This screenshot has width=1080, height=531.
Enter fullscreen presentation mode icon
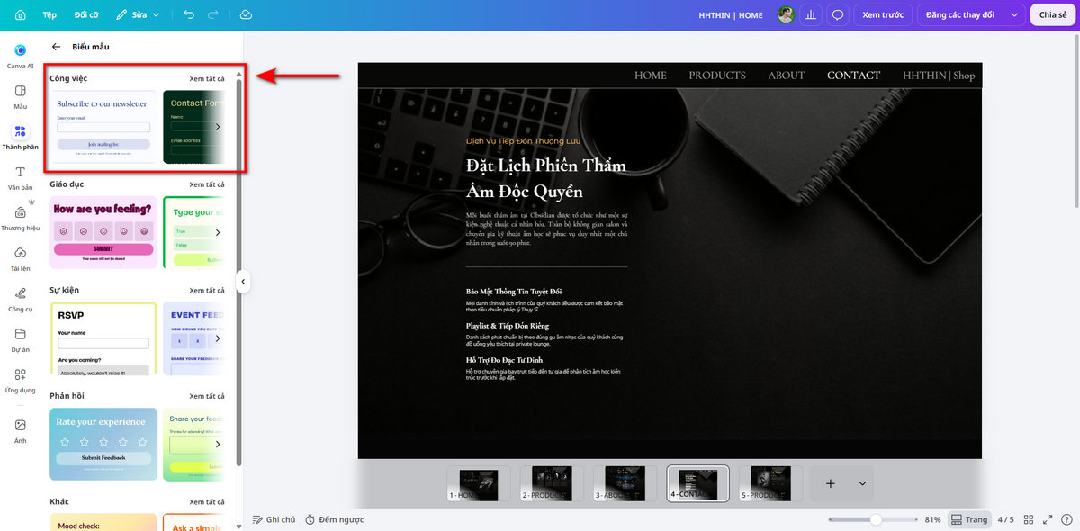tap(1048, 519)
